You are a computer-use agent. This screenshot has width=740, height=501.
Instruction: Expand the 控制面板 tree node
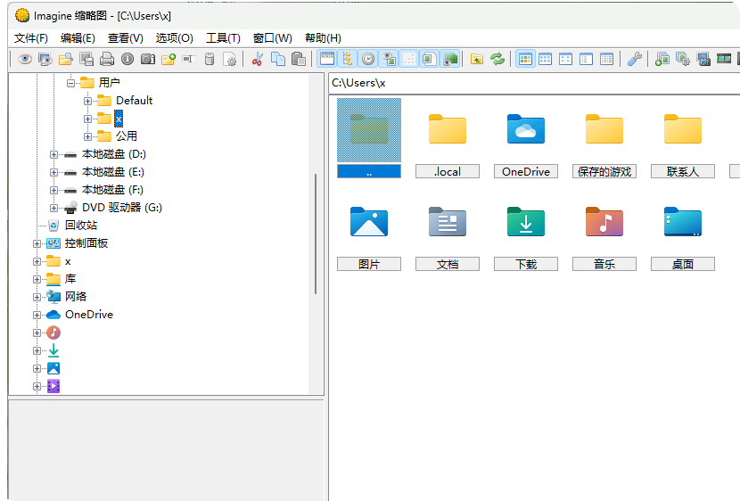(x=37, y=244)
